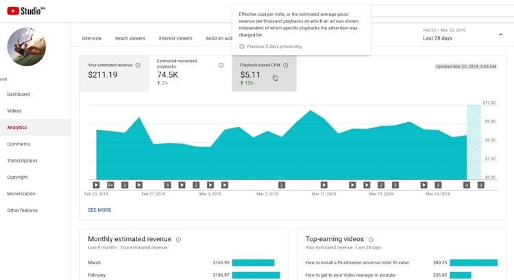Click the March revenue bar
The height and width of the screenshot is (280, 514).
[x=253, y=262]
